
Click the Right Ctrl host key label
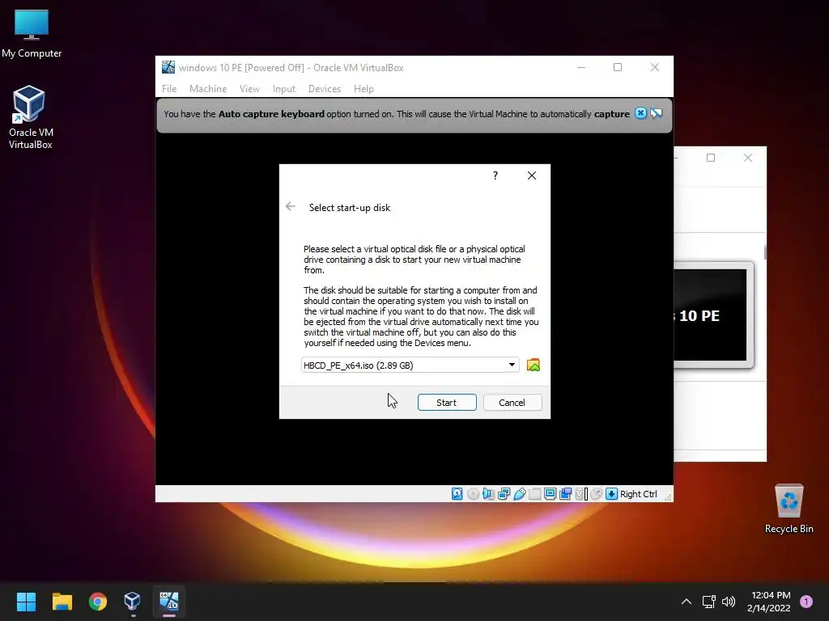[638, 494]
